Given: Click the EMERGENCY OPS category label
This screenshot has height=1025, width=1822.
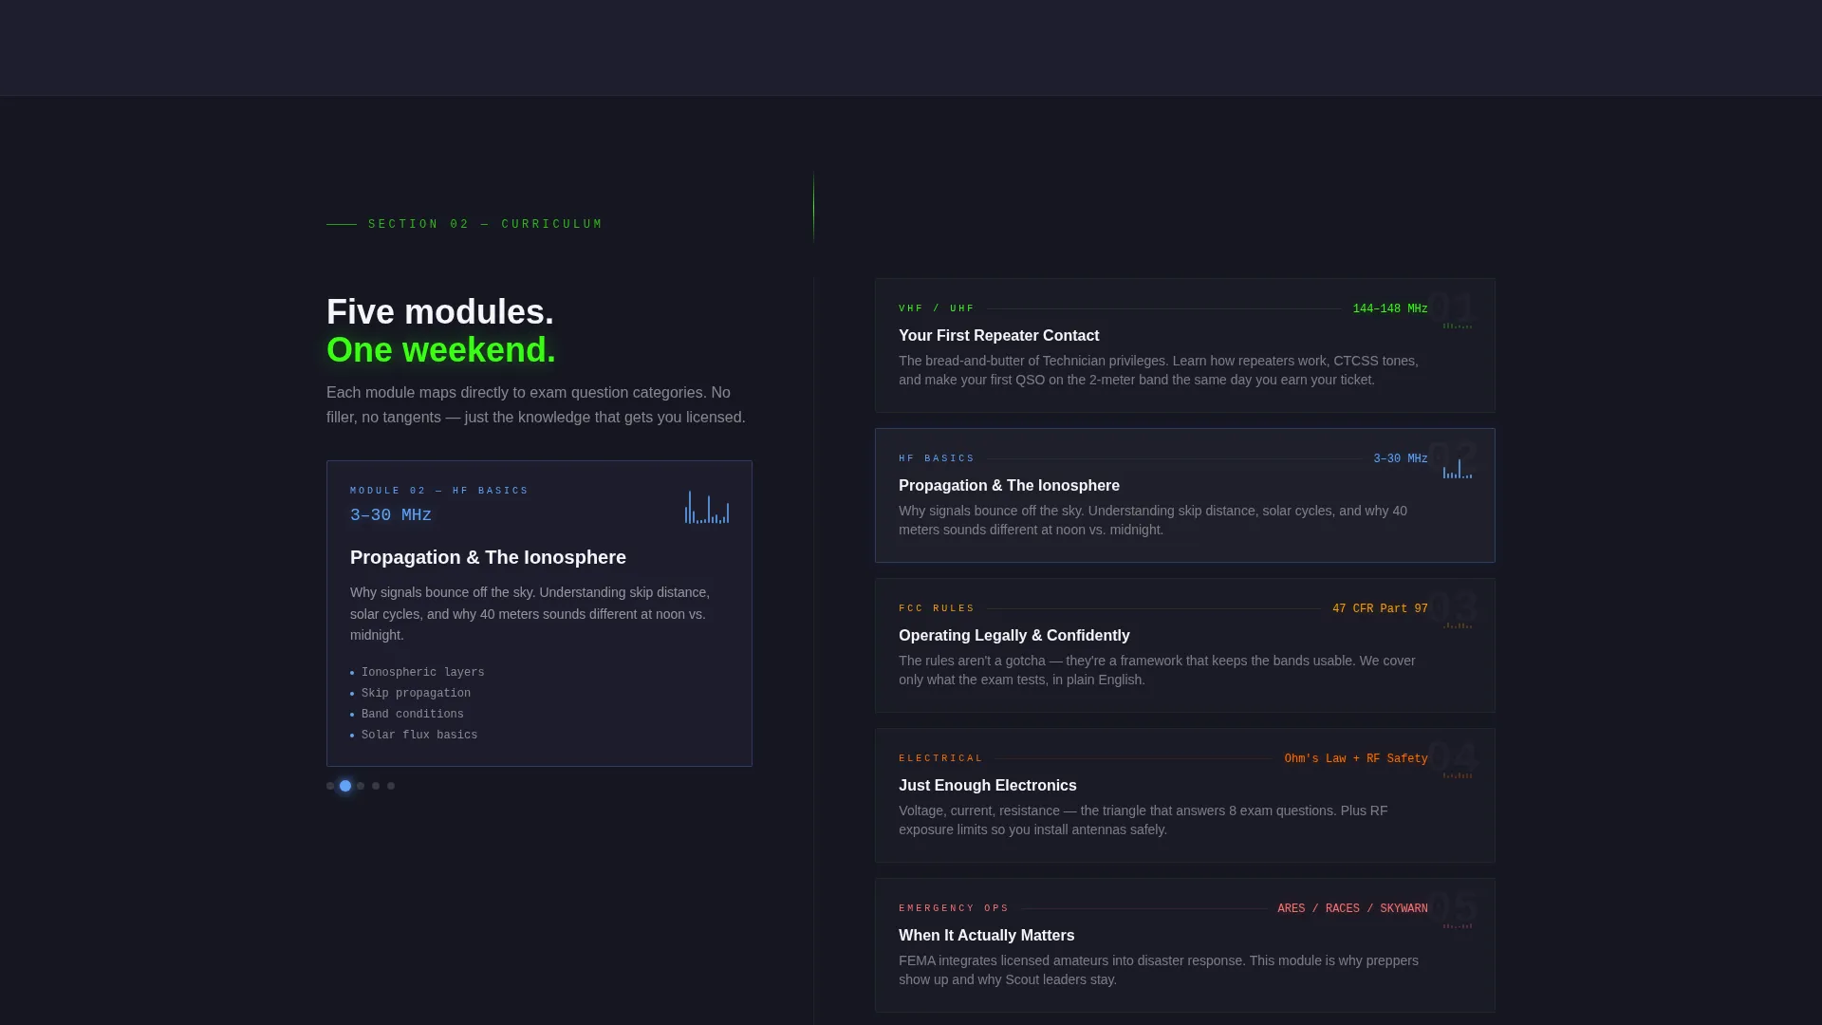Looking at the screenshot, I should click(954, 908).
